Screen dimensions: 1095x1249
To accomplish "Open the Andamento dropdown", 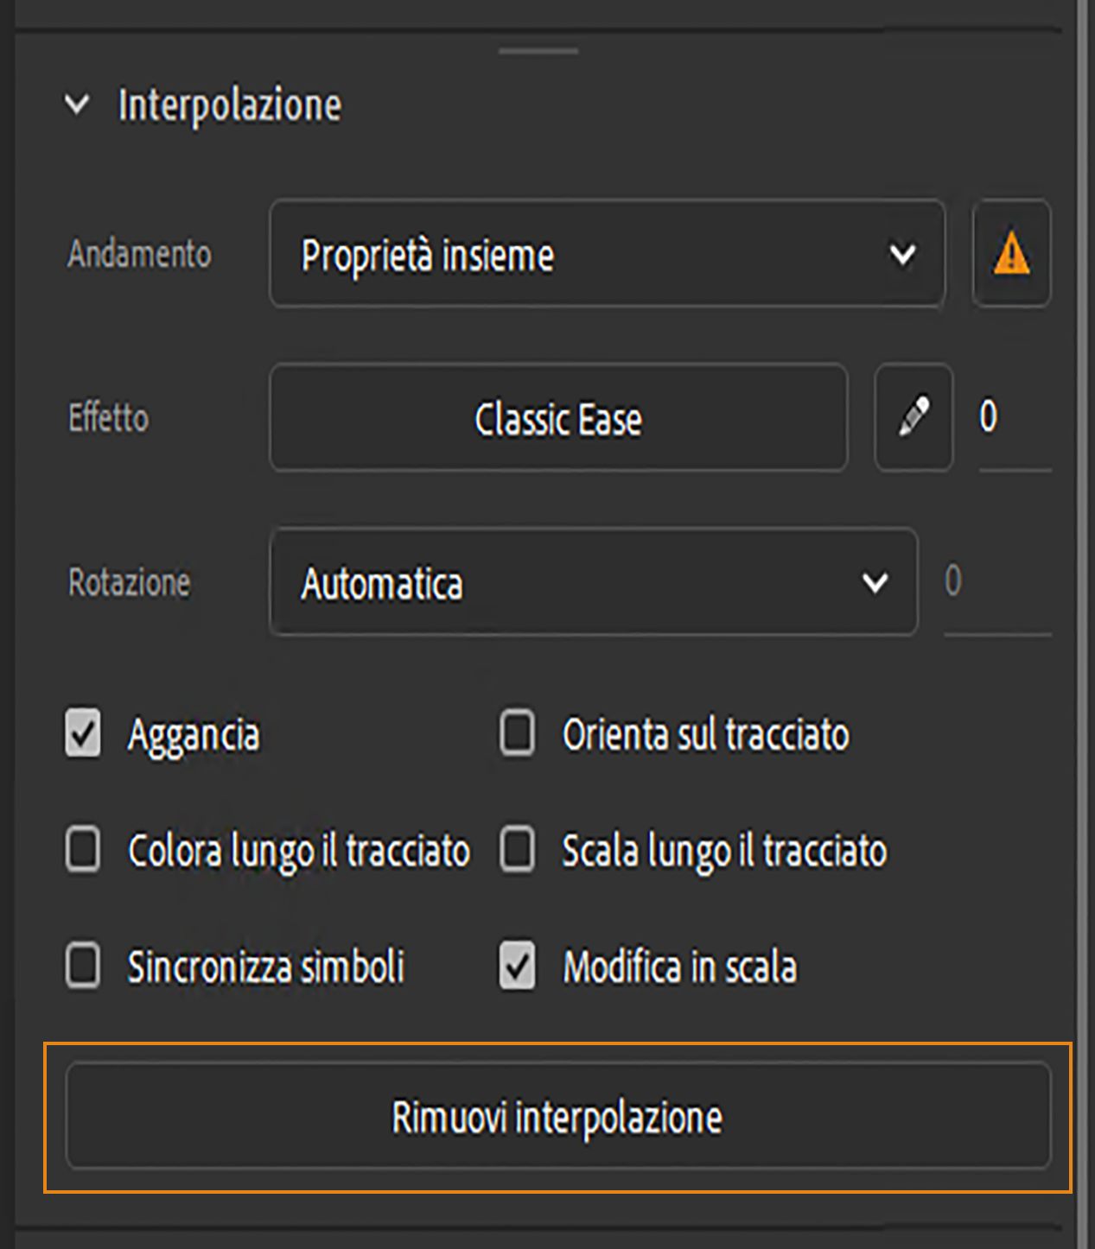I will click(x=903, y=254).
